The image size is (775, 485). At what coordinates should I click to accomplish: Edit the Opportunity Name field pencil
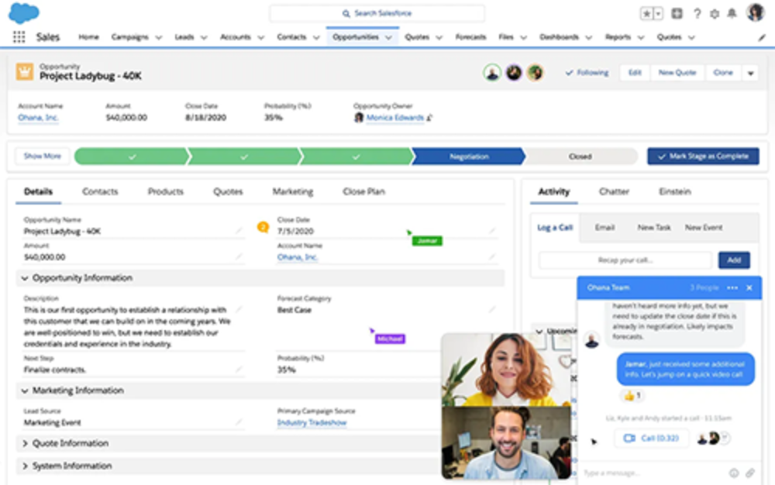[x=239, y=231]
